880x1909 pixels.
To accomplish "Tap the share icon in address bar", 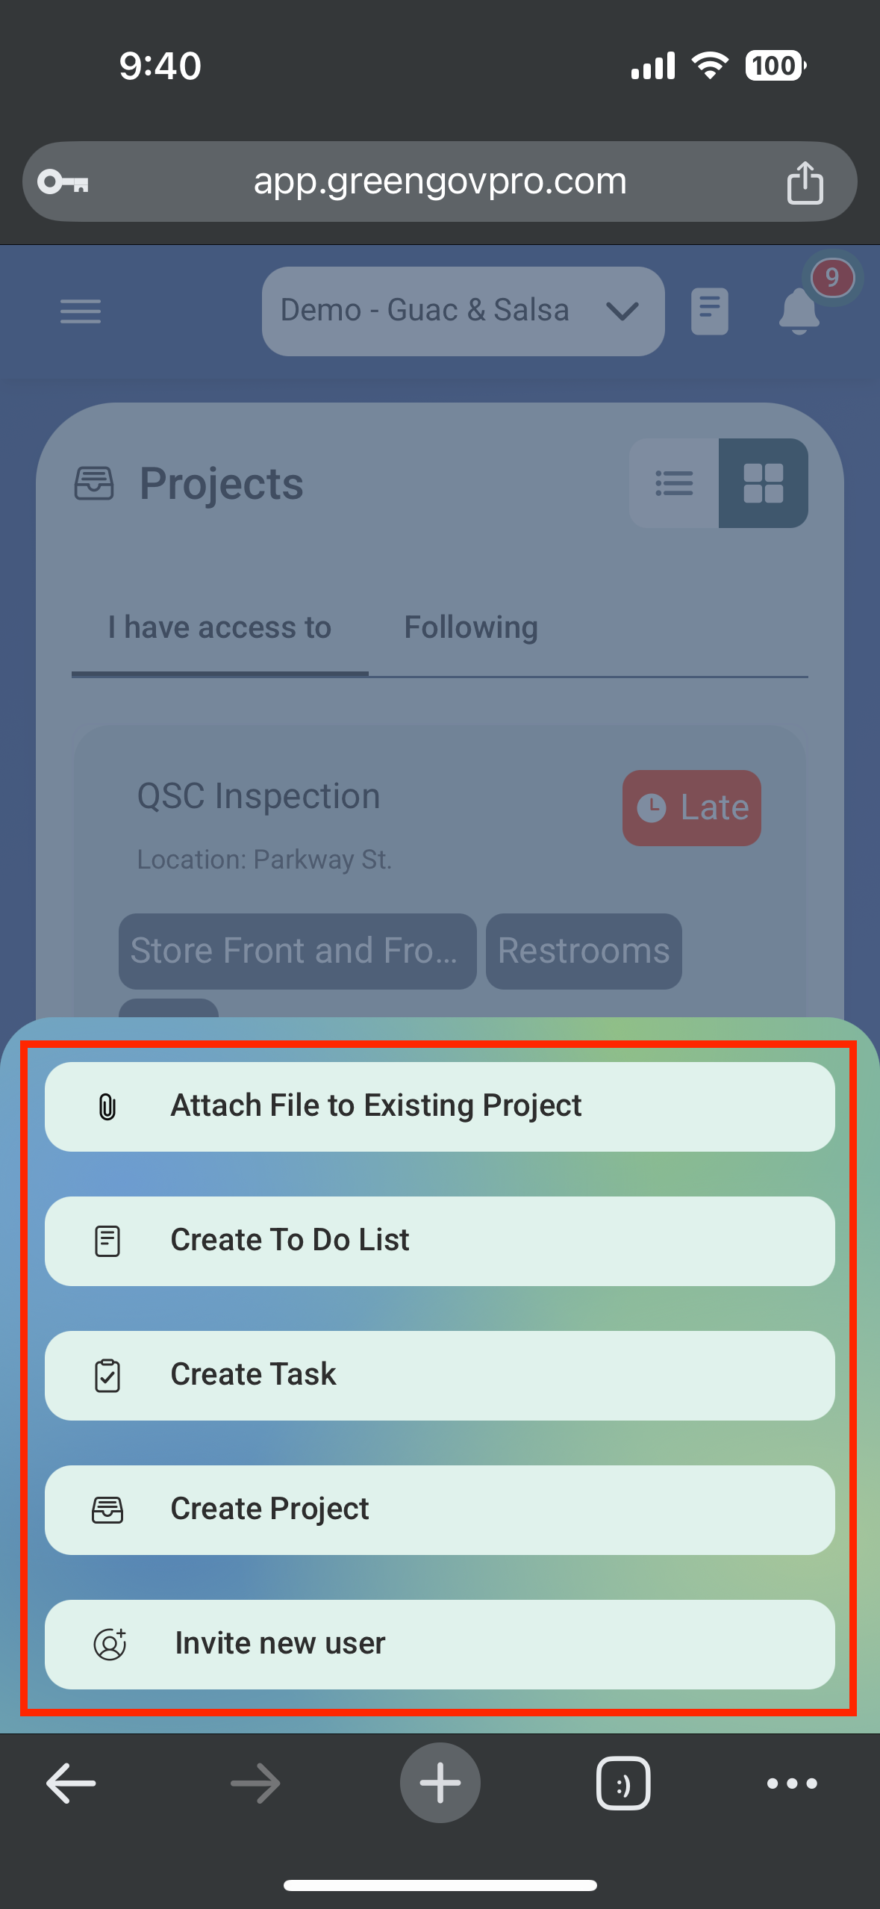I will pyautogui.click(x=805, y=182).
